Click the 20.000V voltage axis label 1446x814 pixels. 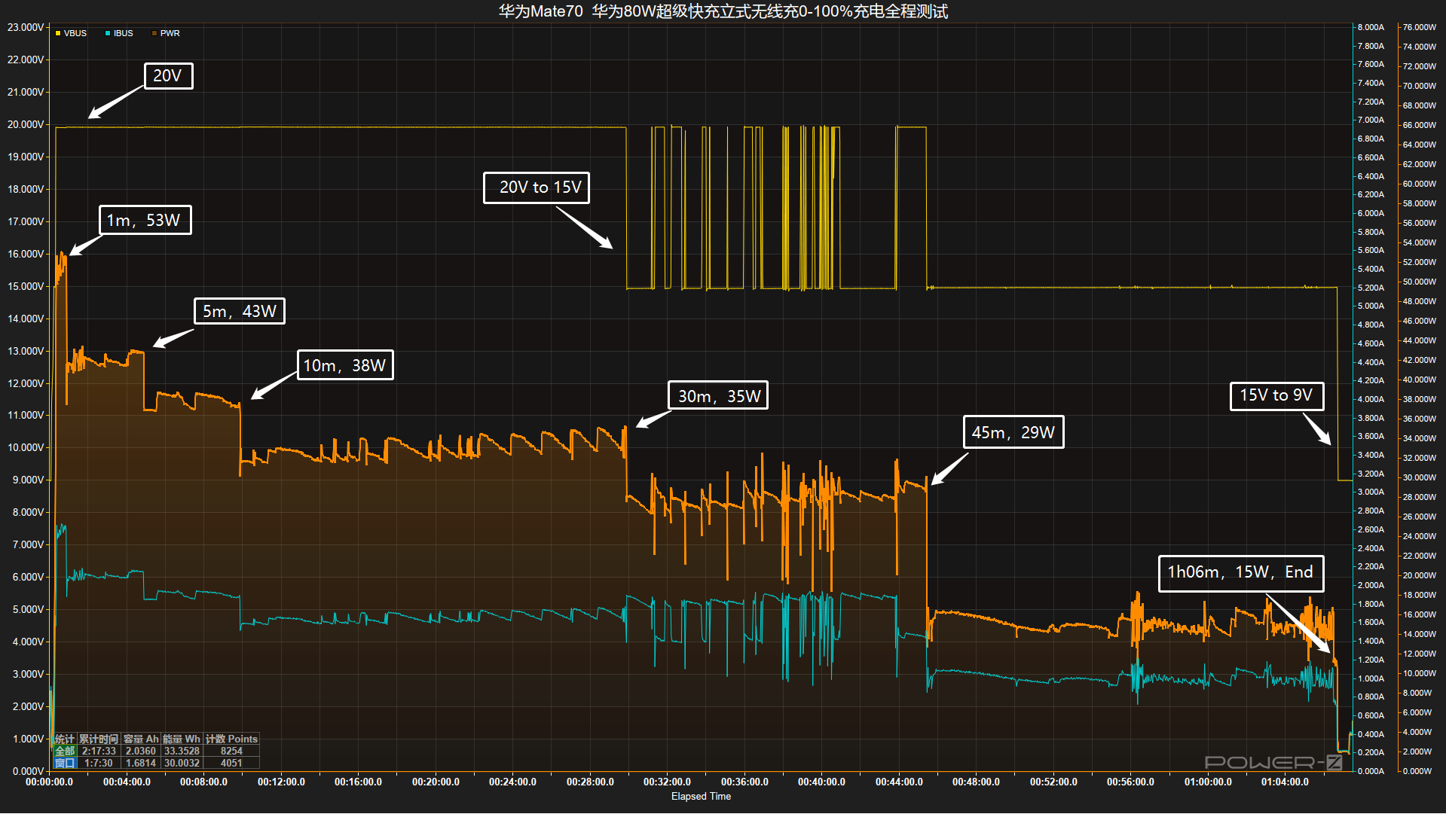26,124
